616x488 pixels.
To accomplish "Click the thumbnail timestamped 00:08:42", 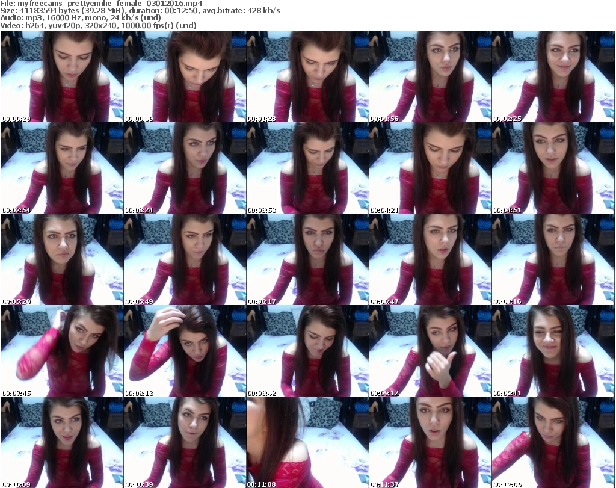I will [x=307, y=351].
